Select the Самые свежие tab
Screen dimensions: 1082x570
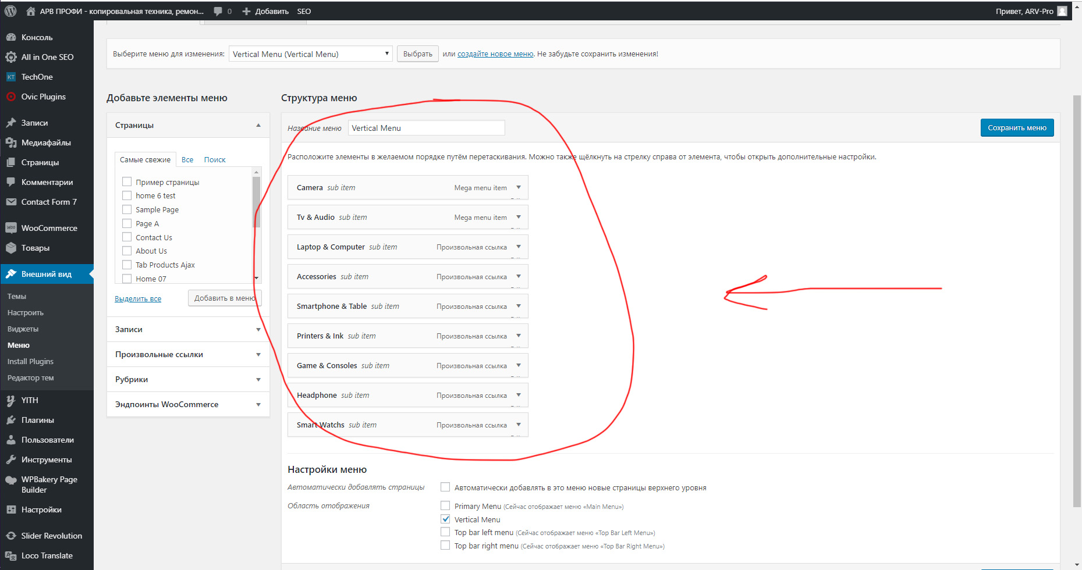click(146, 160)
